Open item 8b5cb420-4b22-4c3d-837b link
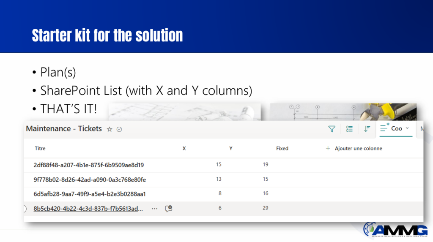 pyautogui.click(x=88, y=208)
